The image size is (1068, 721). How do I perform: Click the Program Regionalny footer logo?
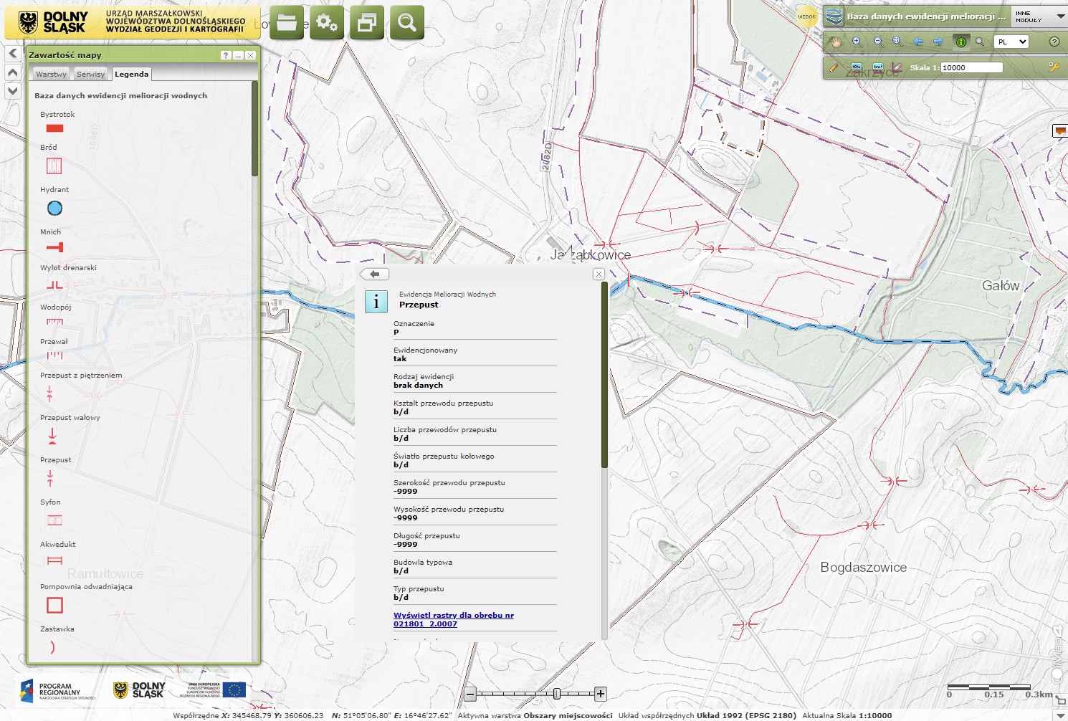pos(57,691)
